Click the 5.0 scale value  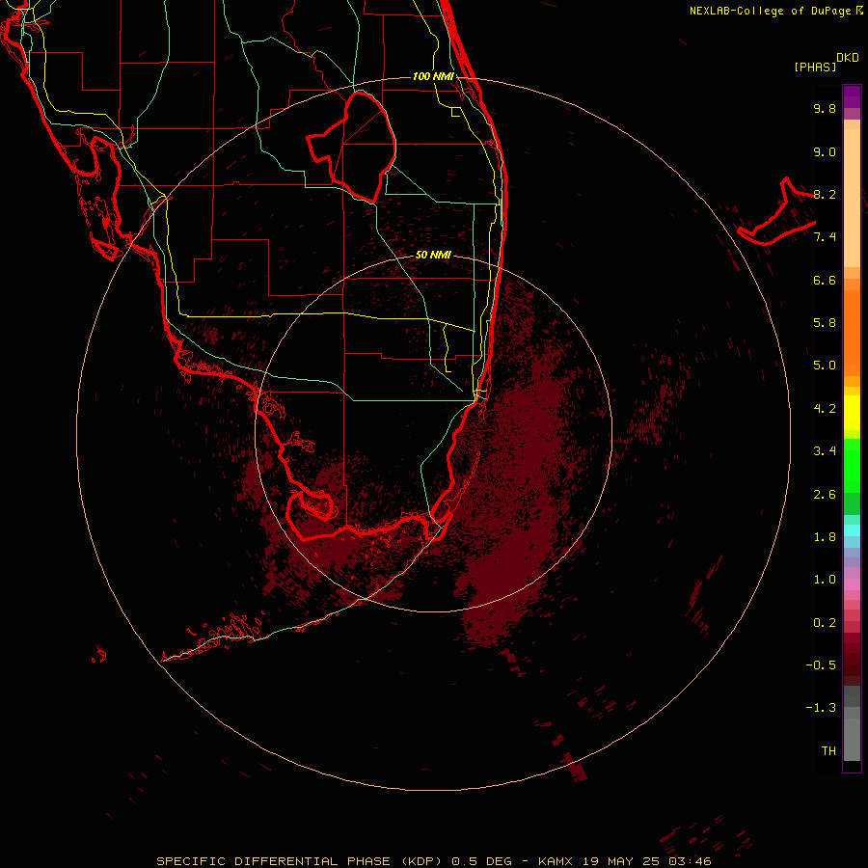pyautogui.click(x=825, y=366)
